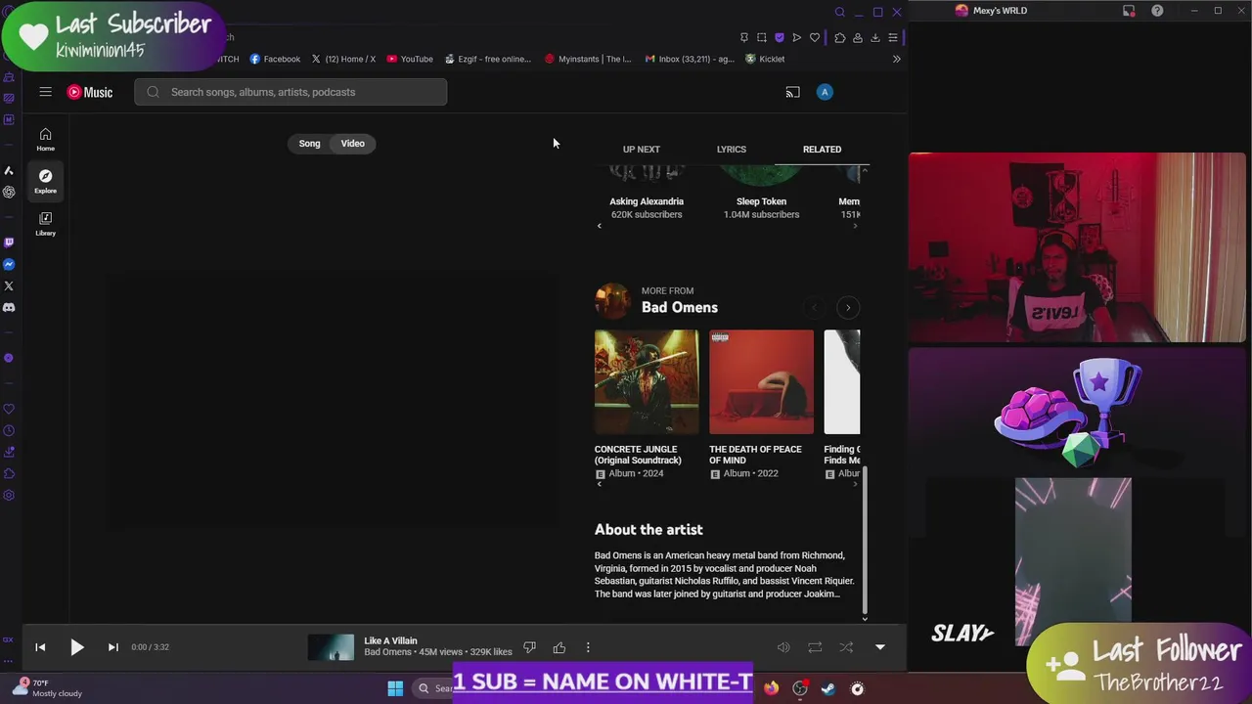Open Twitch in the browser sidebar
This screenshot has height=704, width=1252.
tap(9, 242)
